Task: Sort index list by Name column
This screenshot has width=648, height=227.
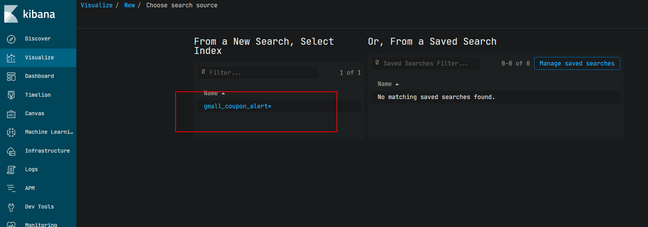Action: (214, 93)
